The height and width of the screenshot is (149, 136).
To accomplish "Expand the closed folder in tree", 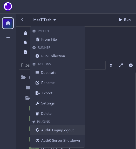I will (x=28, y=88).
